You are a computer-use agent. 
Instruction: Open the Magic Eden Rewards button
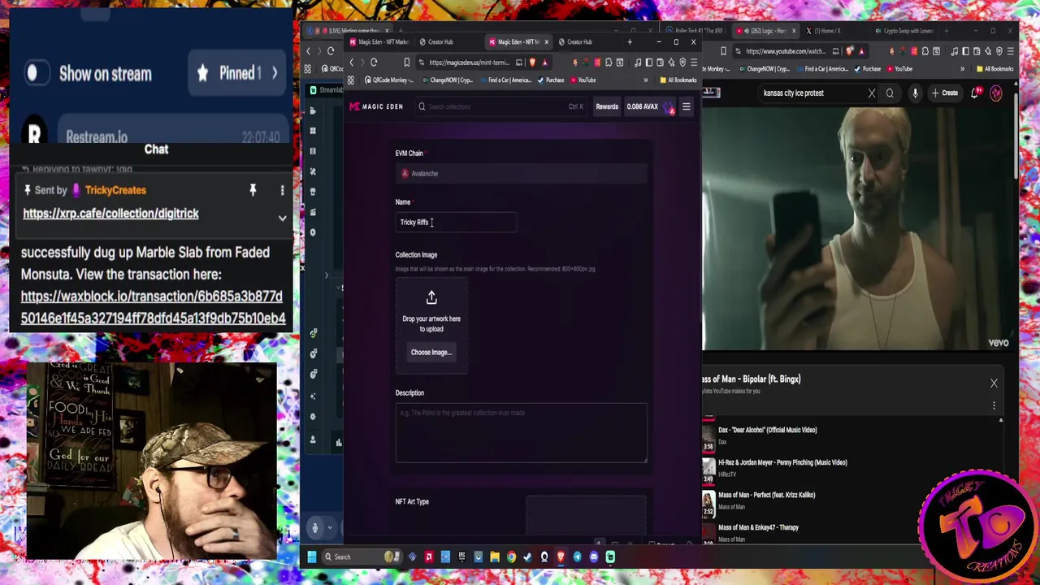point(607,106)
